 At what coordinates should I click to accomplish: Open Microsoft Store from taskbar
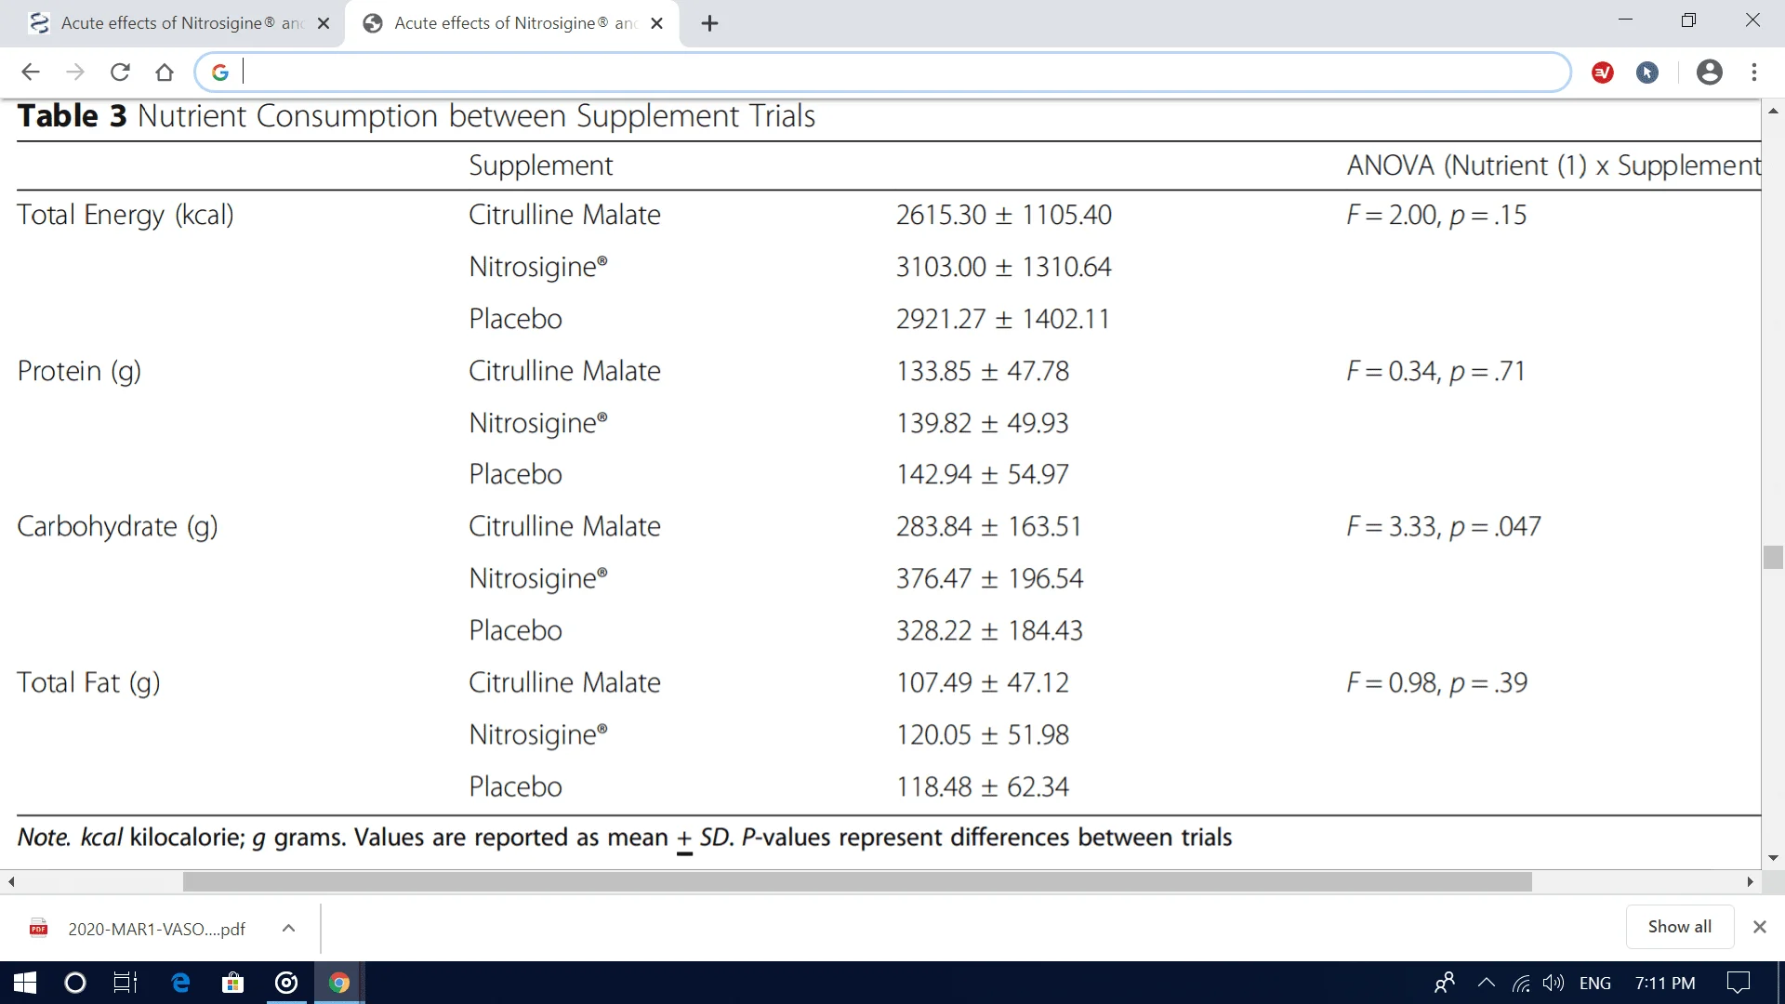click(232, 983)
